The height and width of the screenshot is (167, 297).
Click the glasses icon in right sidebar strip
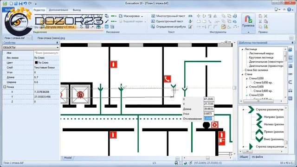[291, 90]
